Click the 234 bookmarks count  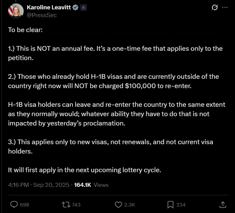[181, 205]
